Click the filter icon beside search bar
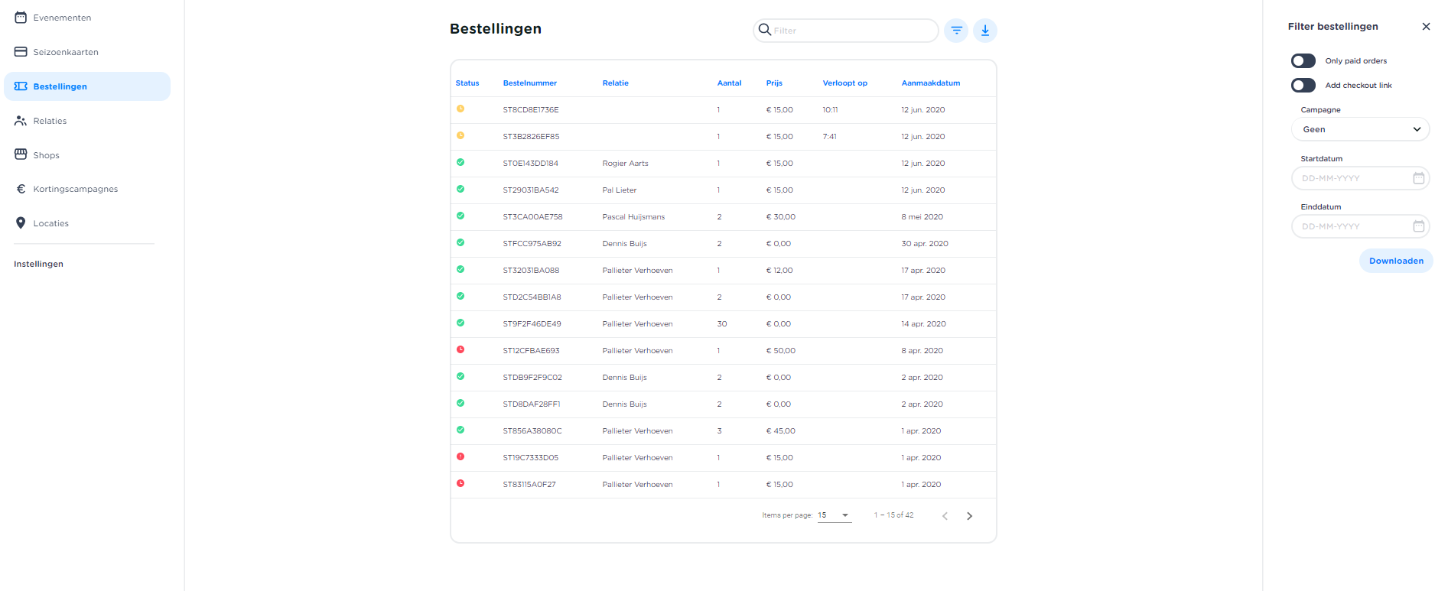The width and height of the screenshot is (1448, 591). (x=956, y=31)
